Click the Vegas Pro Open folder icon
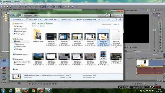This screenshot has width=165, height=93. pyautogui.click(x=5, y=7)
